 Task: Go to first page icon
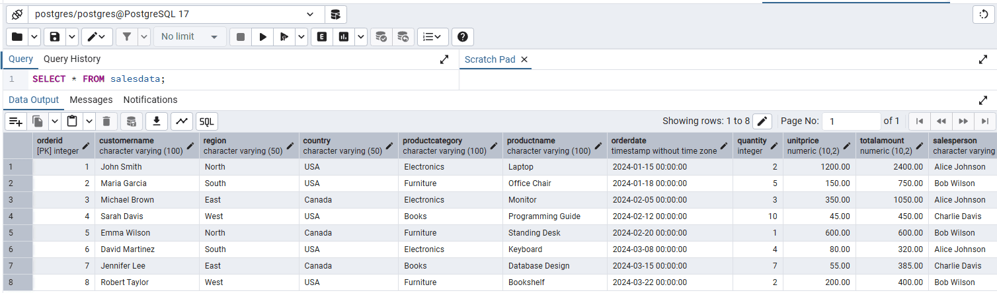[920, 121]
